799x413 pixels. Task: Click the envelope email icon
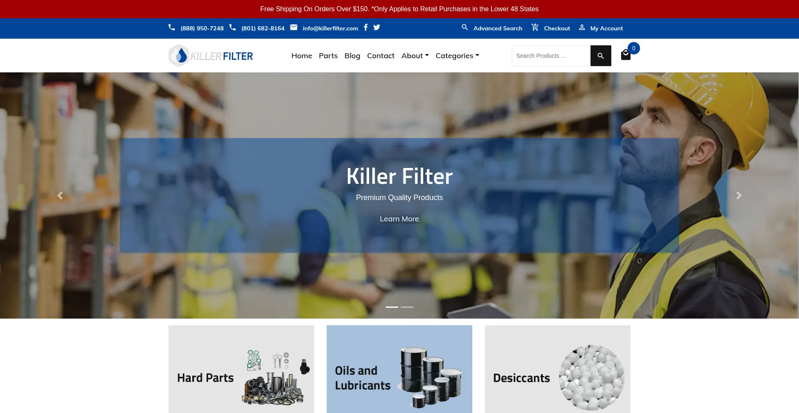click(294, 27)
